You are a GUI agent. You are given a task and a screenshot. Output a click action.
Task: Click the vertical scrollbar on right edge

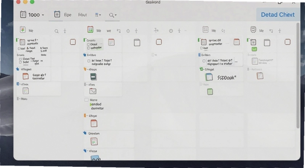(x=298, y=76)
